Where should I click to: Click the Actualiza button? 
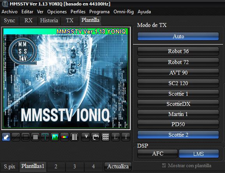tap(118, 166)
